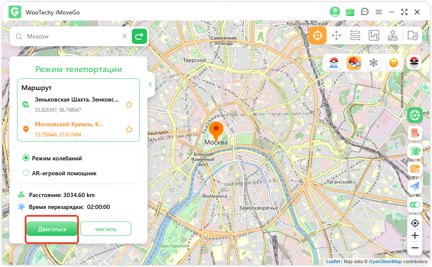Select the Two-spot route mode icon
The width and height of the screenshot is (432, 267).
(355, 36)
